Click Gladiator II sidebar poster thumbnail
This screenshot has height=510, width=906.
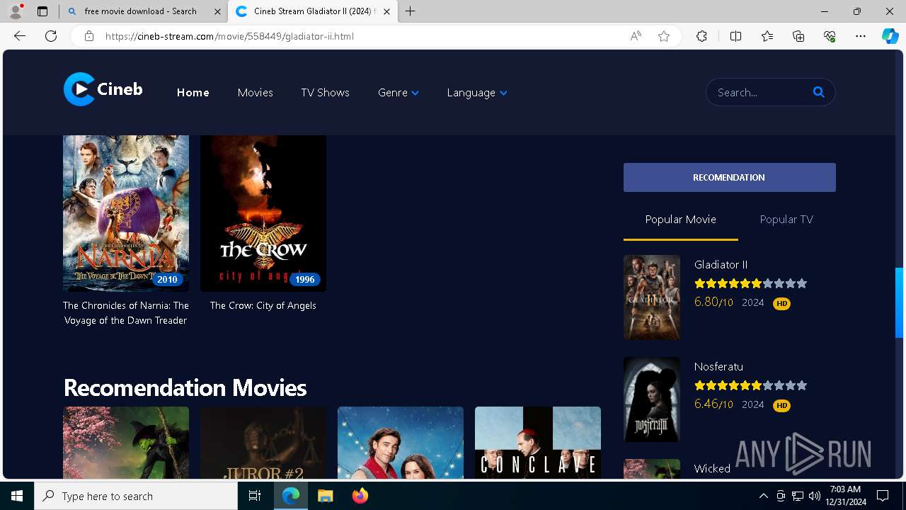point(652,297)
